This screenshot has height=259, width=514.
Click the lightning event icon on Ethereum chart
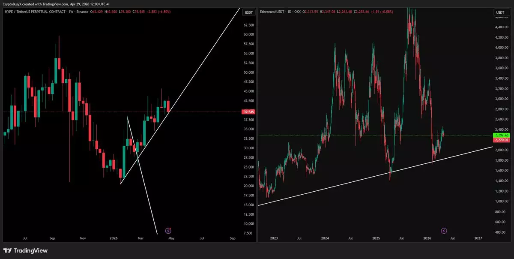coord(444,231)
